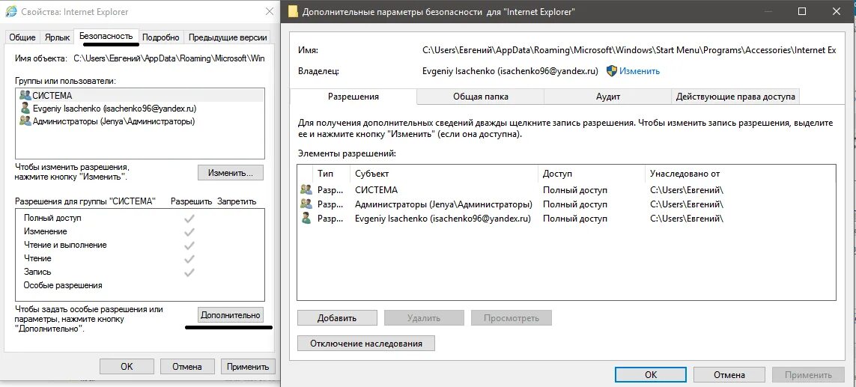Open the Подробно tab
This screenshot has height=387, width=856.
(160, 37)
